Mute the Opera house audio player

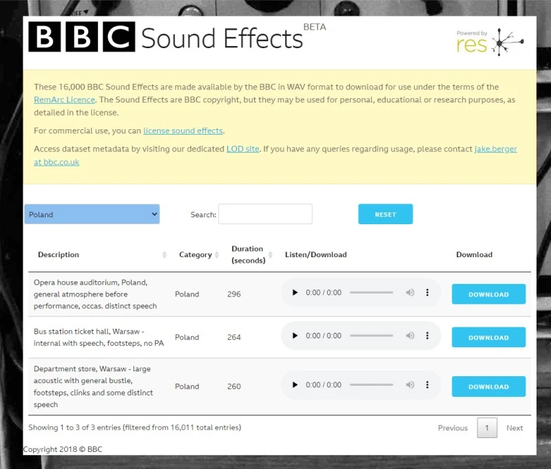click(x=410, y=293)
